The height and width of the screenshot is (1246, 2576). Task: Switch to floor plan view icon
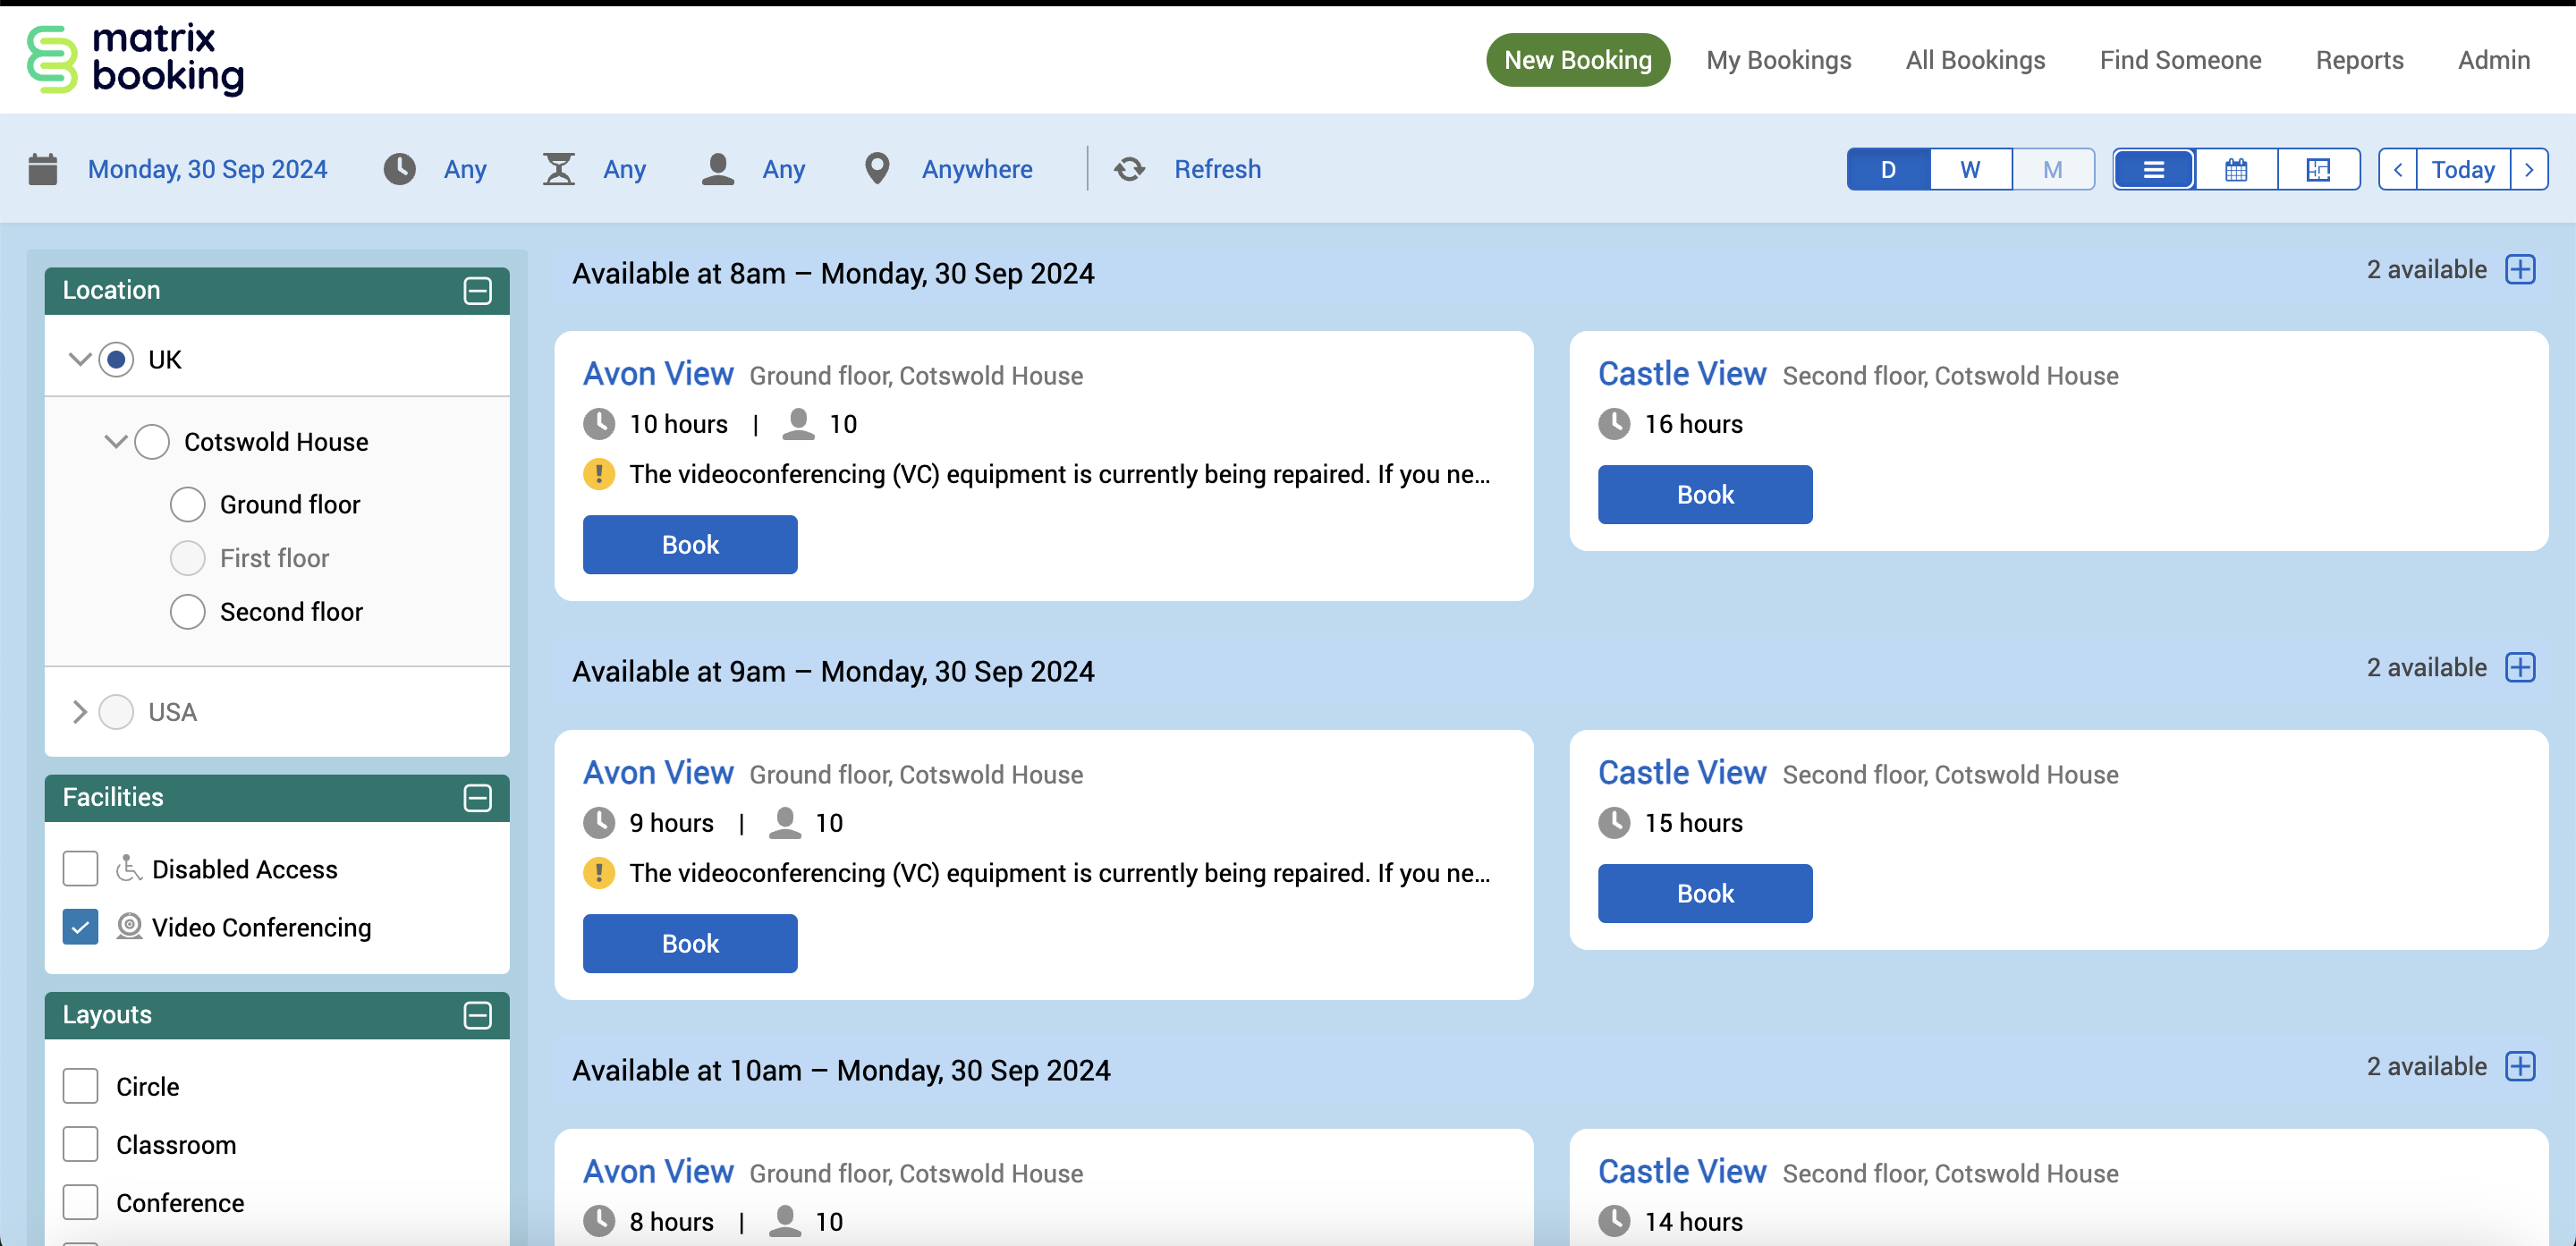point(2318,169)
